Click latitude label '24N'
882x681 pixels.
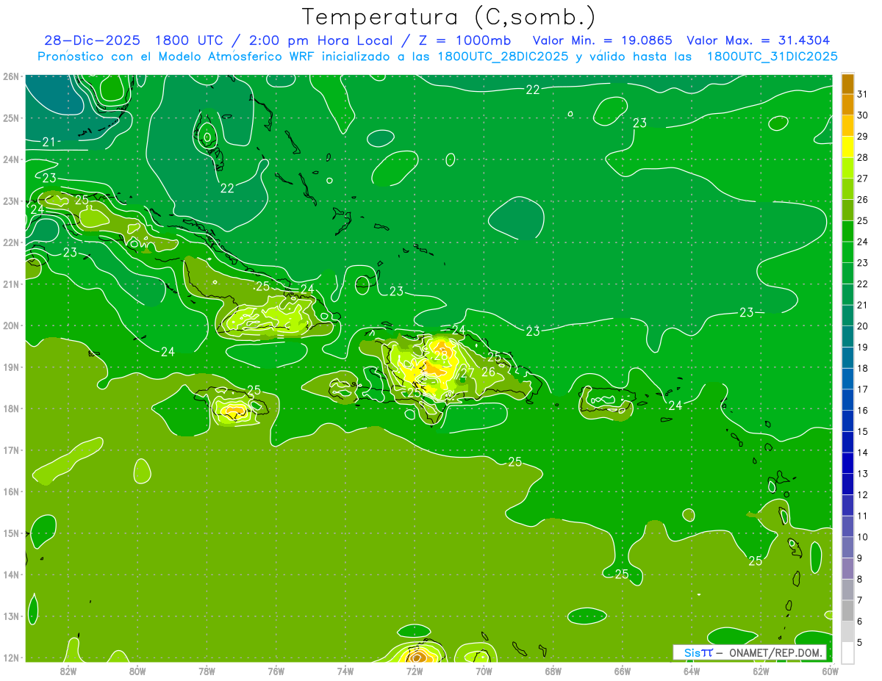point(11,159)
